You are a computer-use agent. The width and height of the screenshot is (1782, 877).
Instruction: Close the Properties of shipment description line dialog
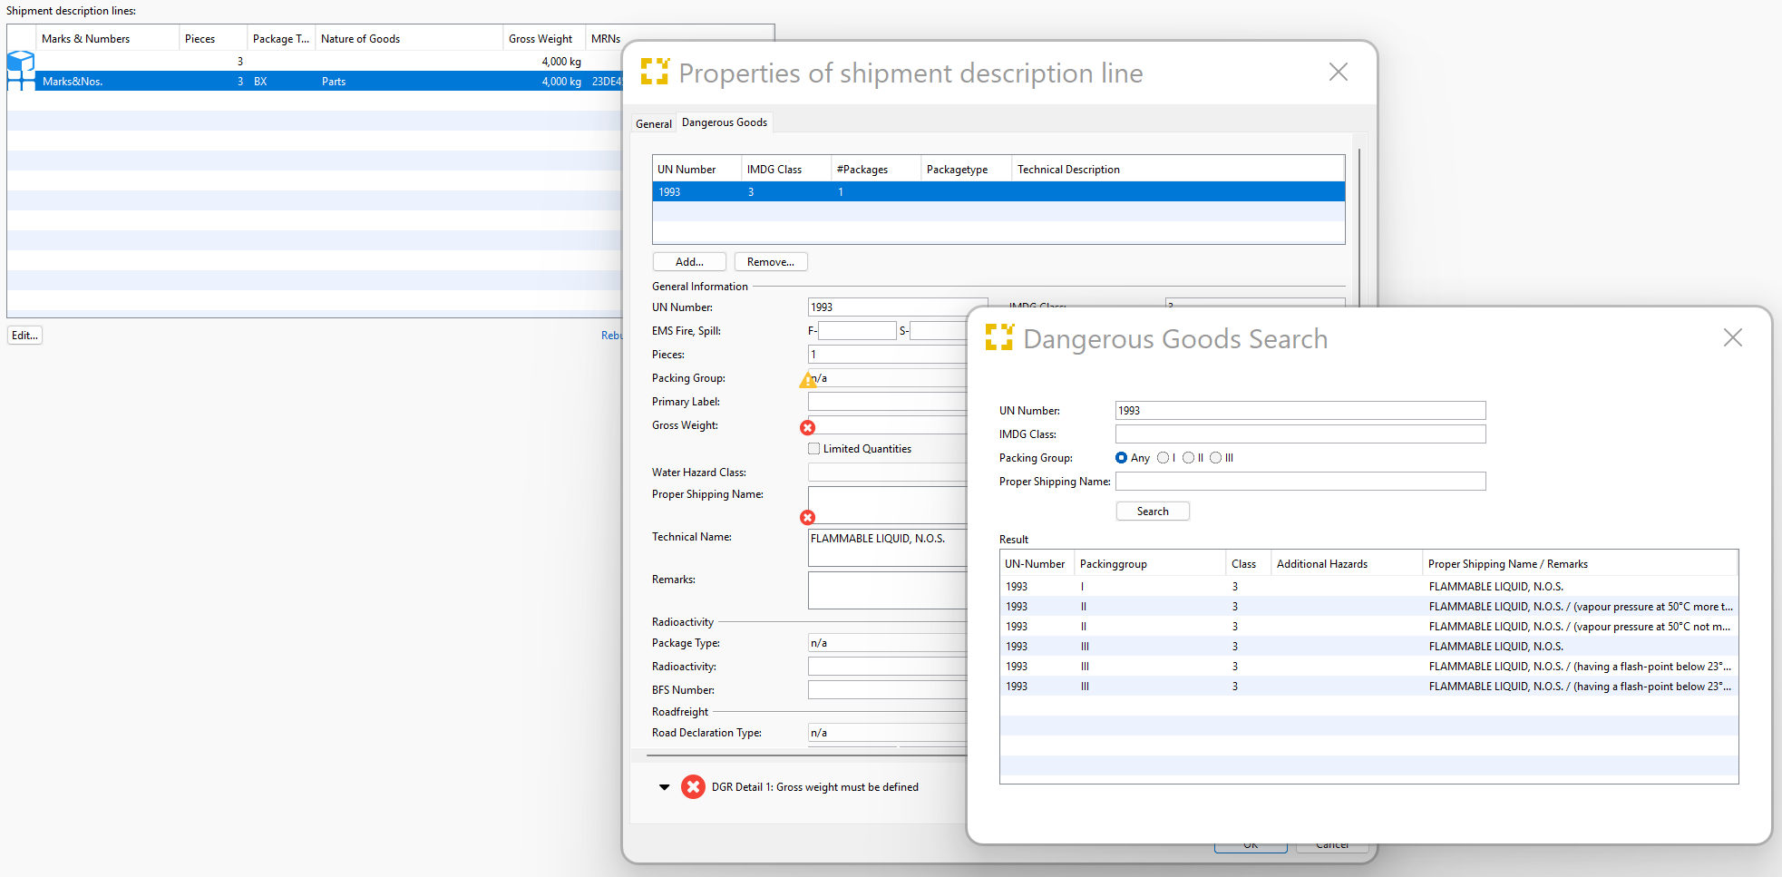click(x=1338, y=72)
